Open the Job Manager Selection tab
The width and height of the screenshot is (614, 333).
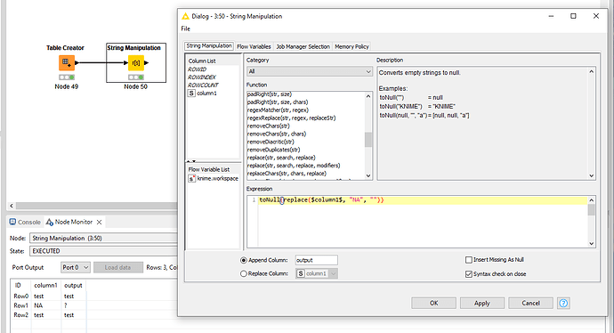[303, 46]
